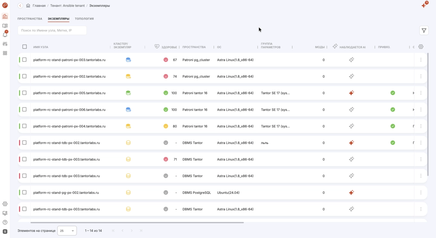Screen dimensions: 436x238
Task: Open the tenants building icon in sidebar
Action: 5,16
